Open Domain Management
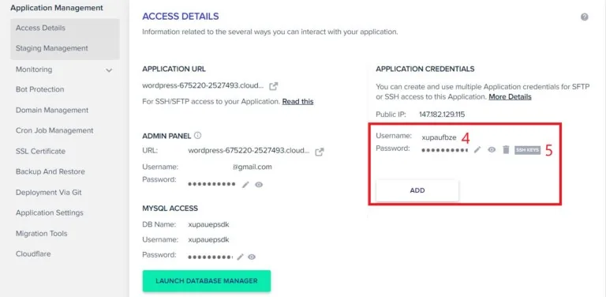 pos(52,111)
